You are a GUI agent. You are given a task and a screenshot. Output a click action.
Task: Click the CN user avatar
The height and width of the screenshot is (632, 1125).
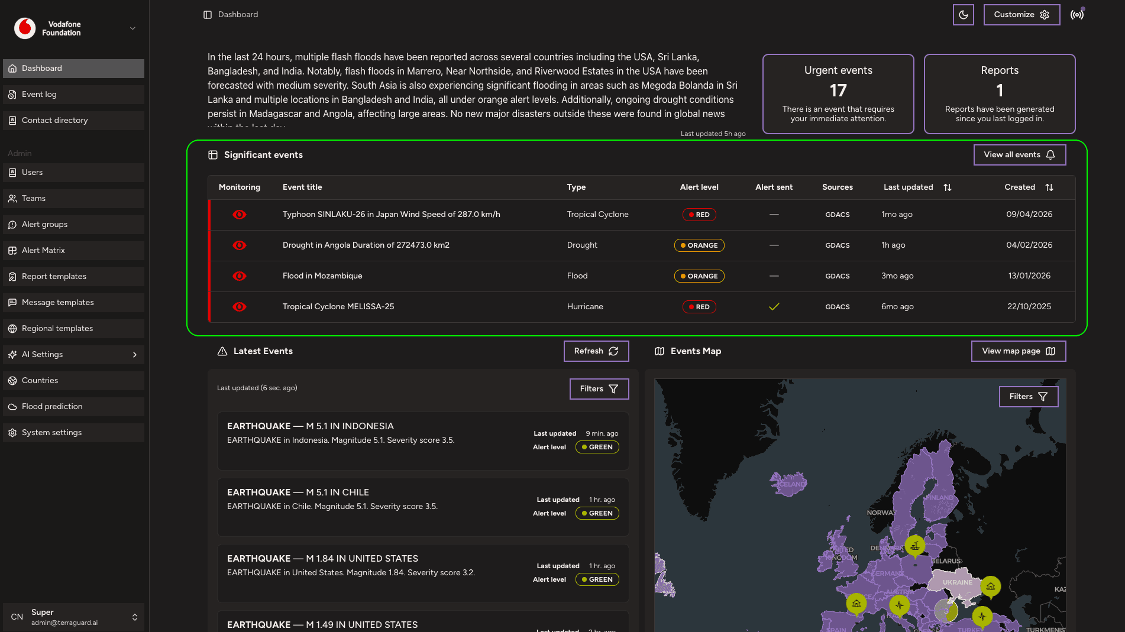(x=17, y=617)
